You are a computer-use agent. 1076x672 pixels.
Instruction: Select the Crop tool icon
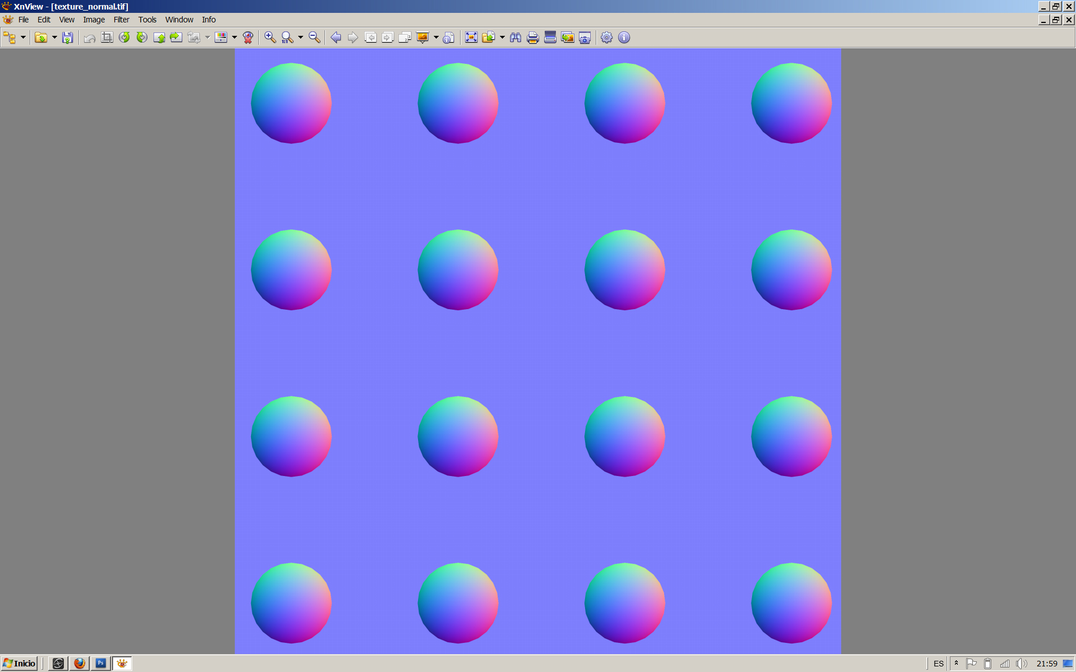107,38
